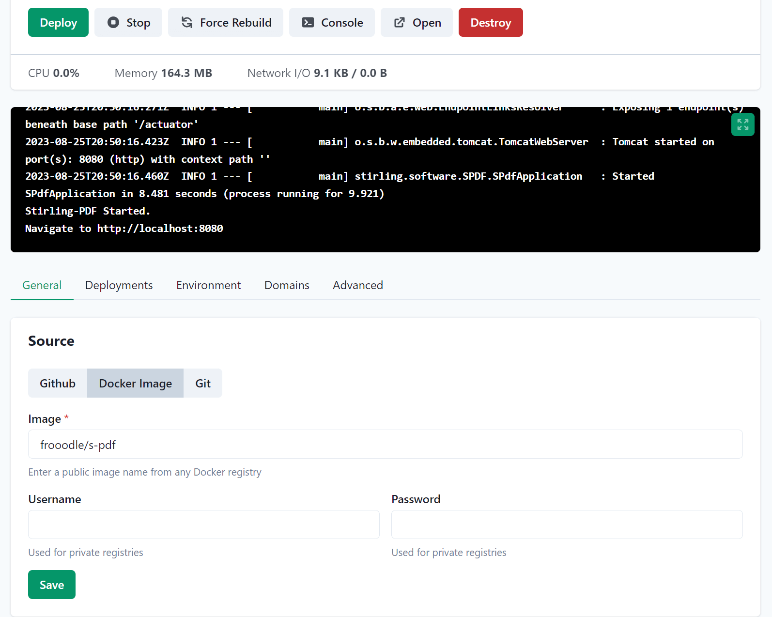Click the Force Rebuild button

(226, 22)
